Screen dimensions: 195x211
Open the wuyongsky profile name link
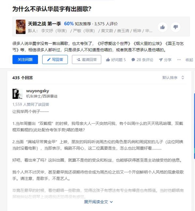pyautogui.click(x=37, y=91)
